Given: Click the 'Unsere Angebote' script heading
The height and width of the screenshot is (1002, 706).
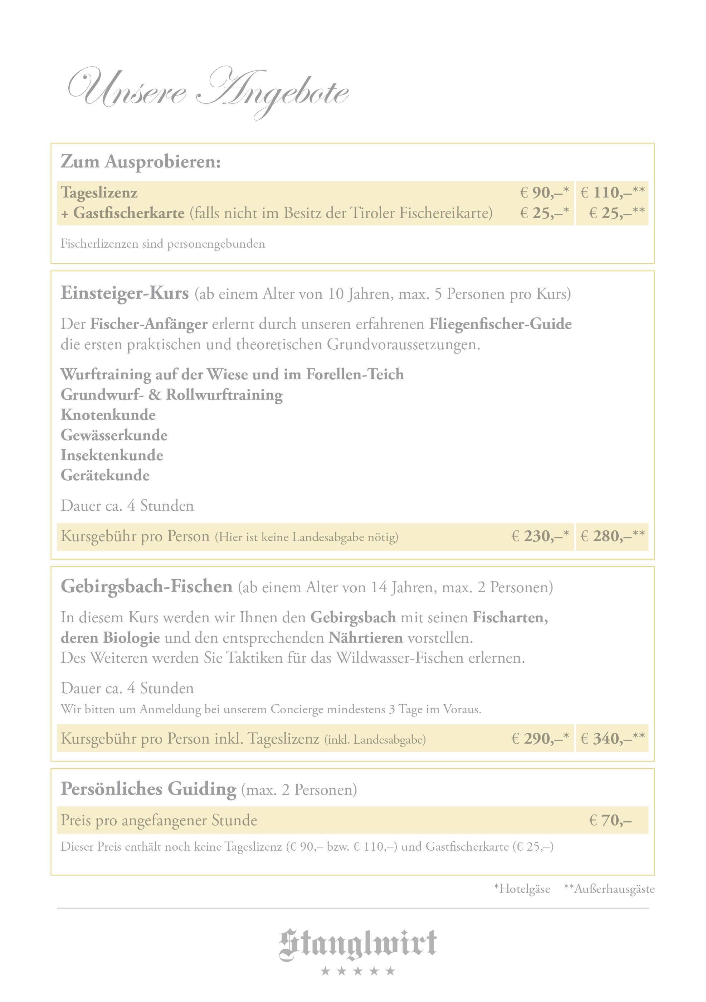Looking at the screenshot, I should [209, 91].
